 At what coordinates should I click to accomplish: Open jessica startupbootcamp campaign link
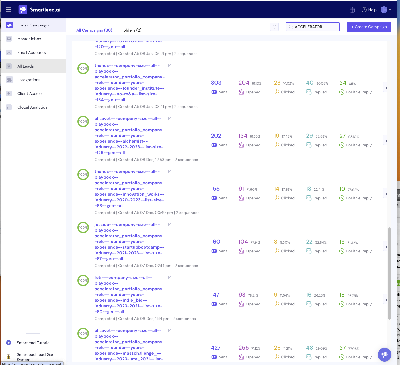(130, 242)
